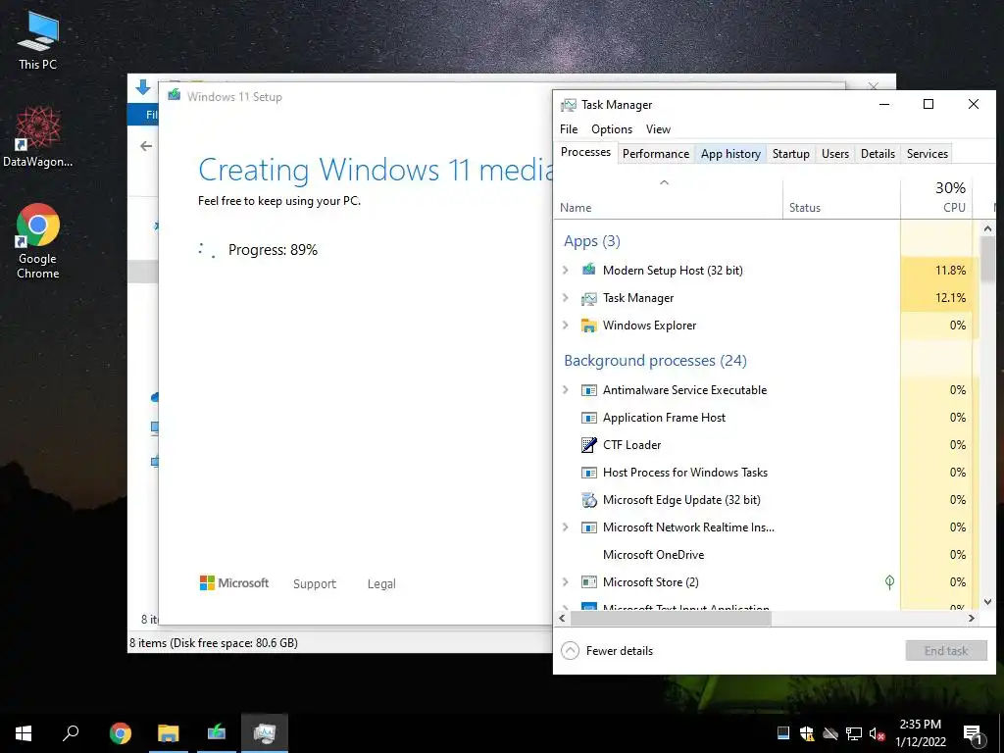Open the Windows Start menu
The width and height of the screenshot is (1004, 753).
click(x=24, y=733)
